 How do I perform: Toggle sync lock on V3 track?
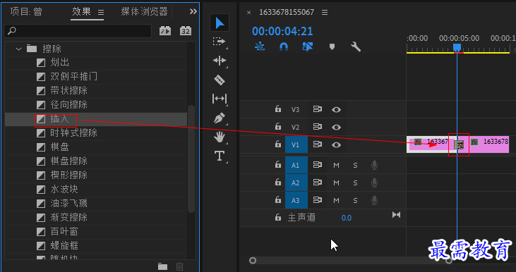coord(317,109)
